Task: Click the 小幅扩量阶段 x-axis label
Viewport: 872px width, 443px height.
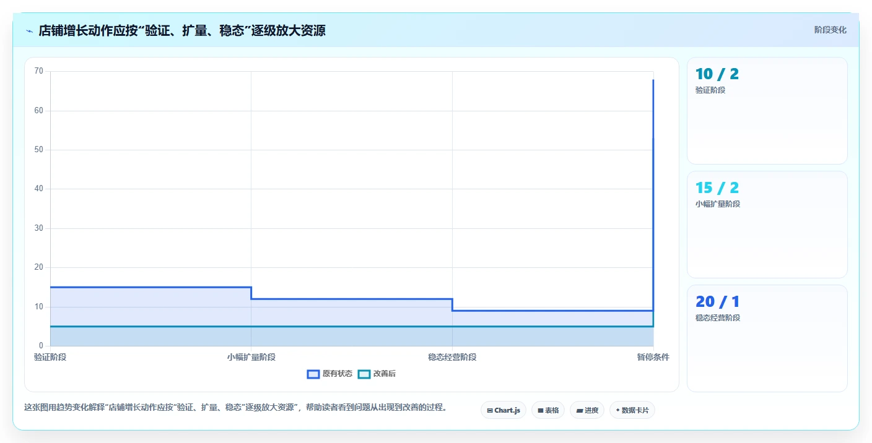Action: pyautogui.click(x=251, y=357)
